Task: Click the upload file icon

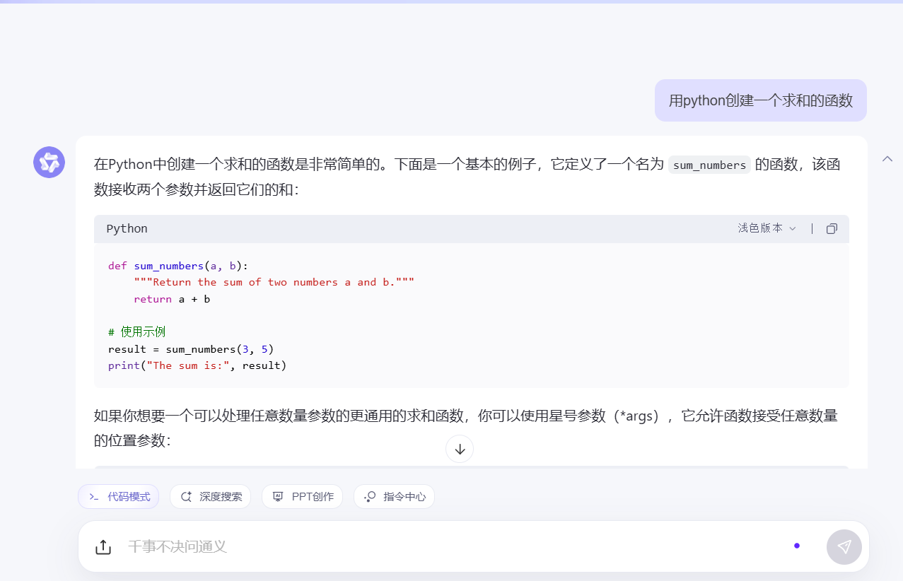Action: 103,546
